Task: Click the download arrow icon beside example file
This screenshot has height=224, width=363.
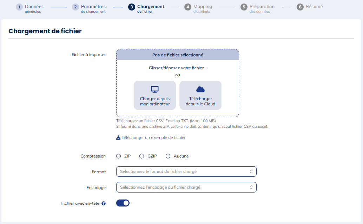Action: pos(118,138)
